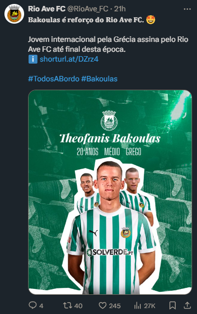Click the Rio Ave FC profile avatar
Screen dimensions: 197x314
point(14,14)
